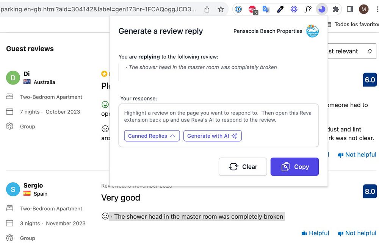Click the group icon in Sergio's review
Screen dimensions: 379x252
[10, 238]
